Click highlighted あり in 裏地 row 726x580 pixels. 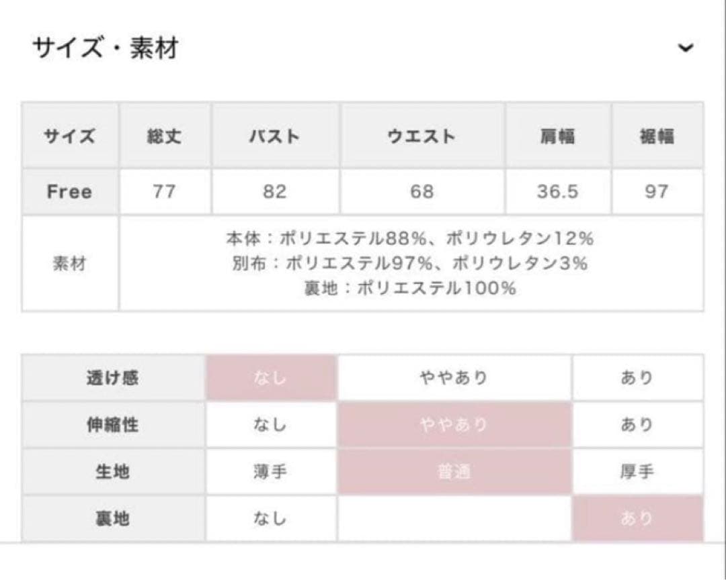(637, 518)
